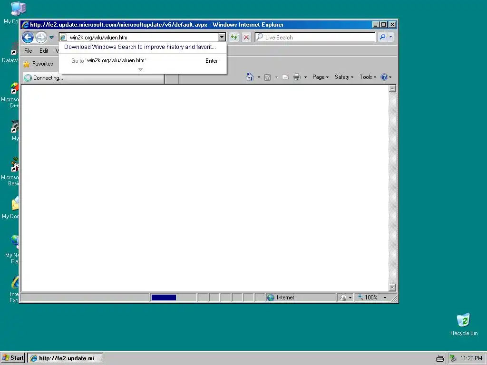
Task: Click the Refresh button with green arrows
Action: 234,38
